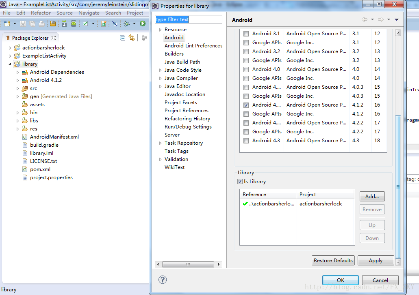Open the Search menu
Image resolution: width=419 pixels, height=295 pixels.
[113, 13]
